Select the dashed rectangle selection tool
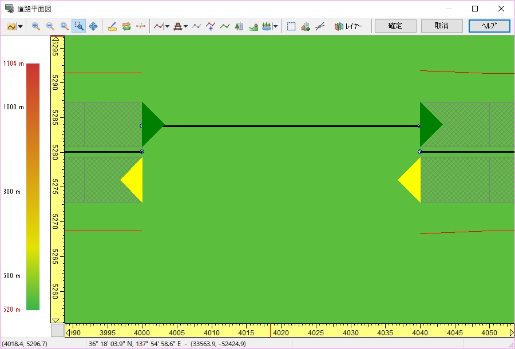 coord(291,26)
